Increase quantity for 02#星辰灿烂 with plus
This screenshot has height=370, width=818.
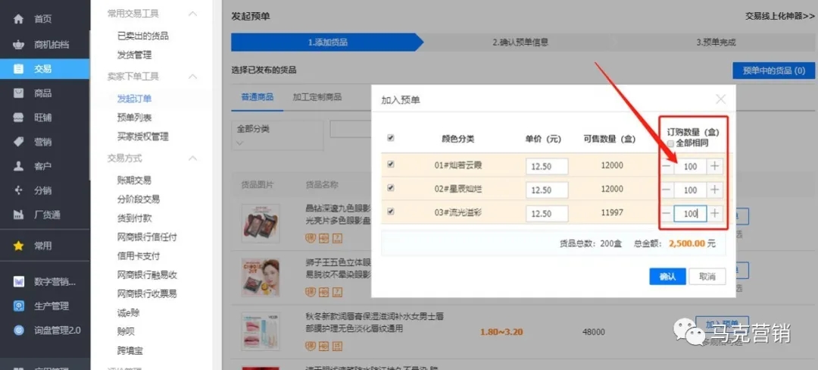click(x=714, y=190)
